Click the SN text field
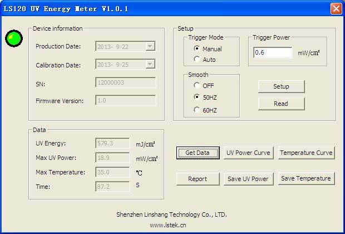The height and width of the screenshot is (234, 345). [126, 82]
